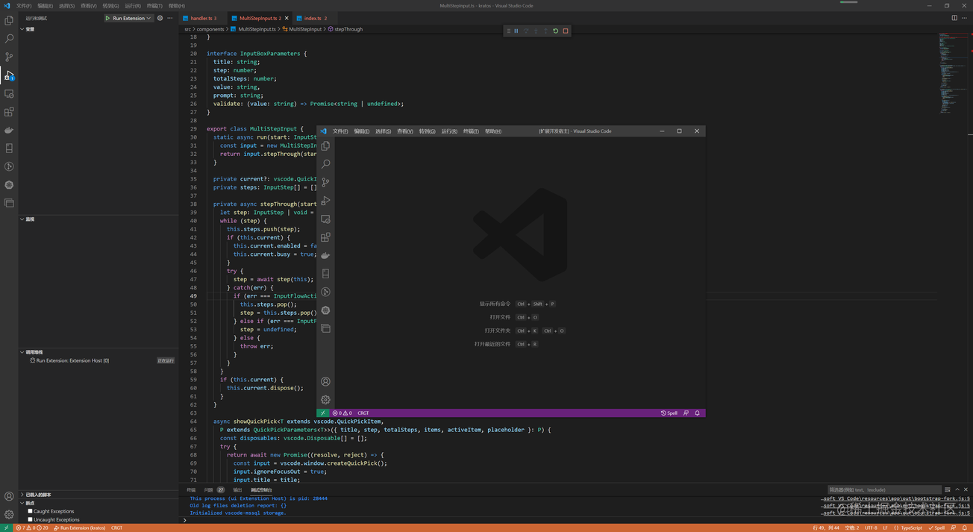Enable the Uncaught Exceptions breakpoint checkbox
The width and height of the screenshot is (973, 532).
coord(30,519)
